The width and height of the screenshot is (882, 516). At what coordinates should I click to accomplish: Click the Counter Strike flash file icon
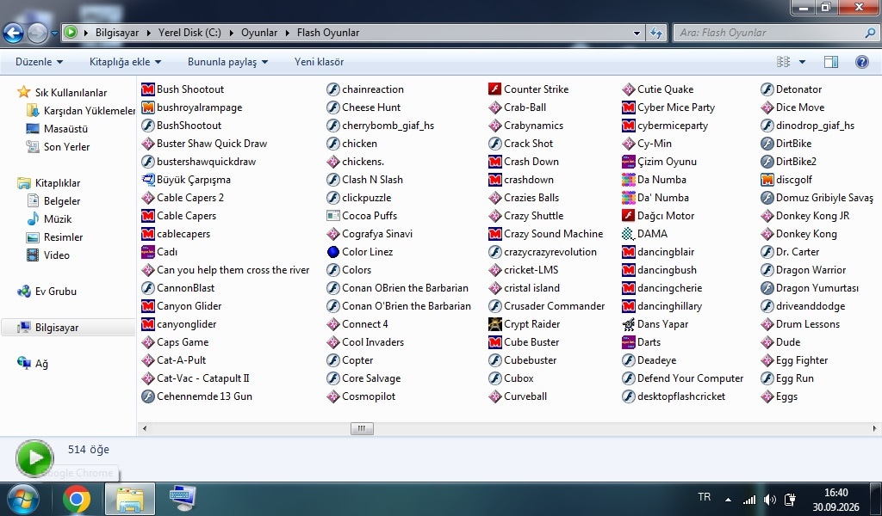tap(495, 89)
